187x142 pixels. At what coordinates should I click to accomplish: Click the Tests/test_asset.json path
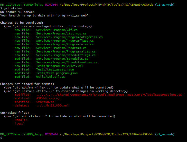pos(55,69)
